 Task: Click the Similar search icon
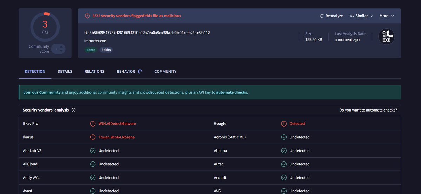(x=352, y=16)
